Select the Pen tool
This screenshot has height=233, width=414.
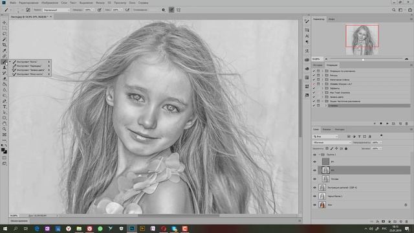pos(5,101)
